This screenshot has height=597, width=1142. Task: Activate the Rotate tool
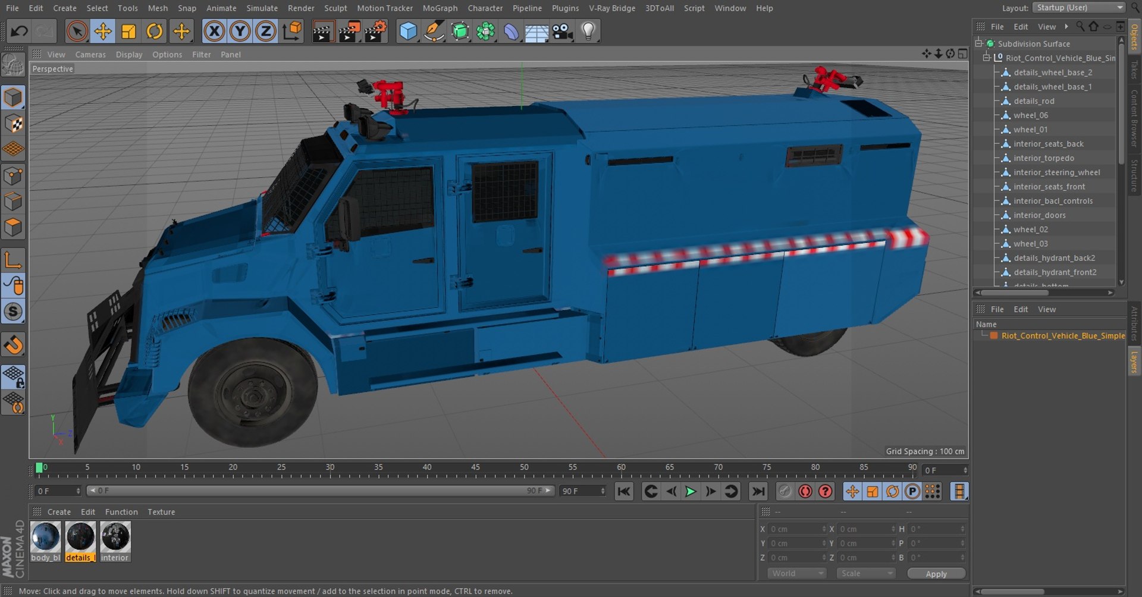(x=155, y=31)
